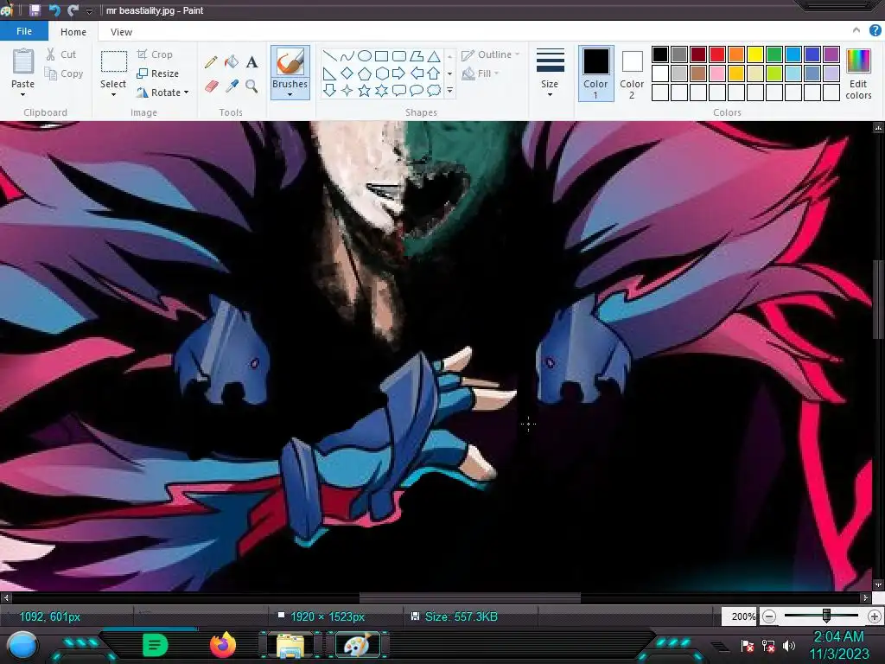Viewport: 885px width, 664px height.
Task: Open Firefox from the taskbar
Action: pos(222,645)
